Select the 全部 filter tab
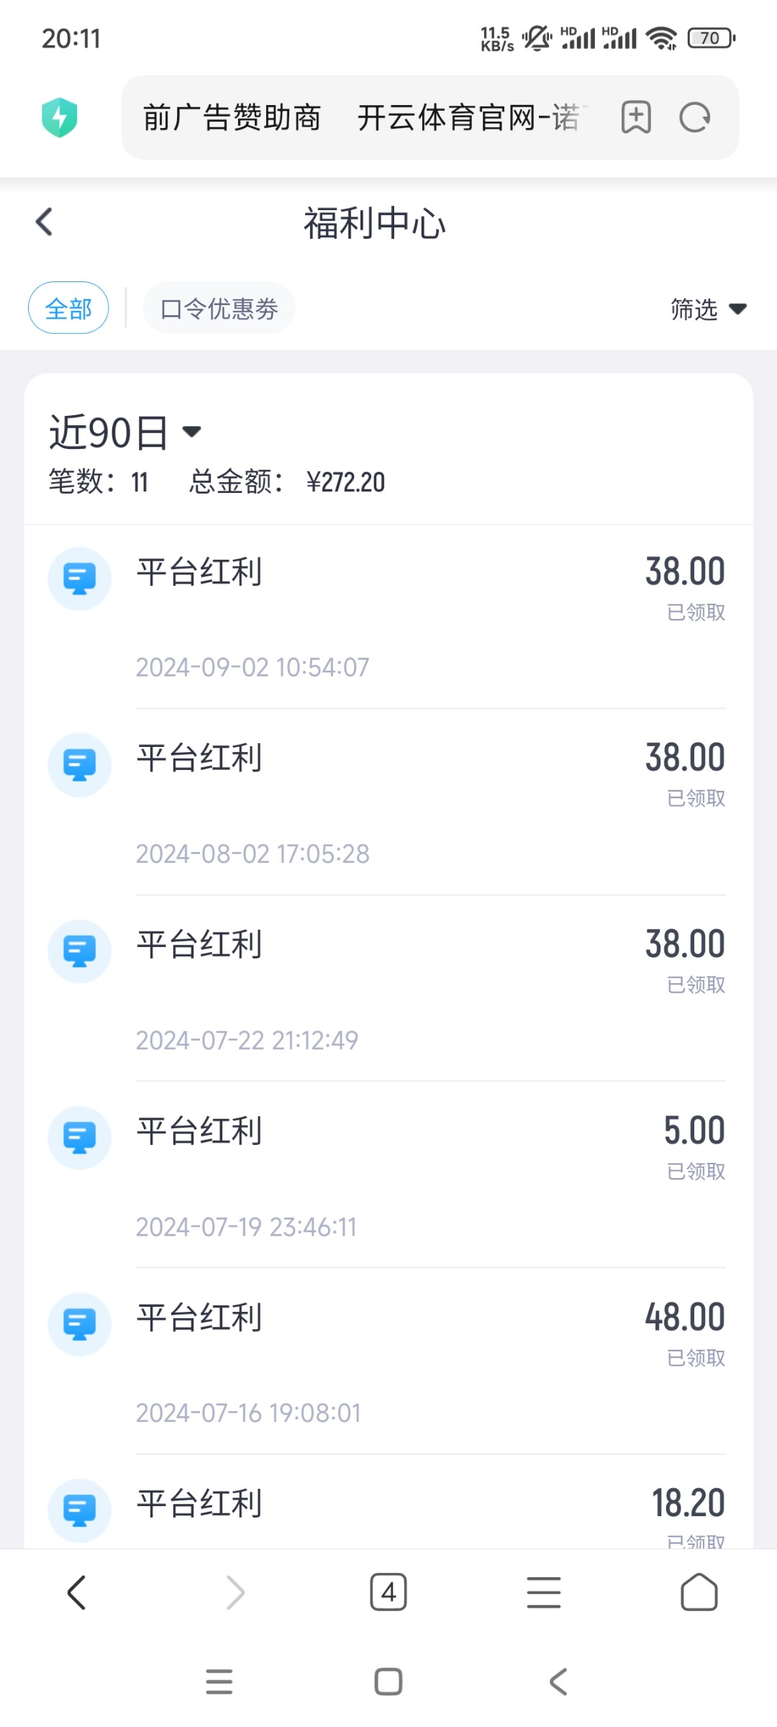This screenshot has height=1727, width=777. (x=68, y=308)
